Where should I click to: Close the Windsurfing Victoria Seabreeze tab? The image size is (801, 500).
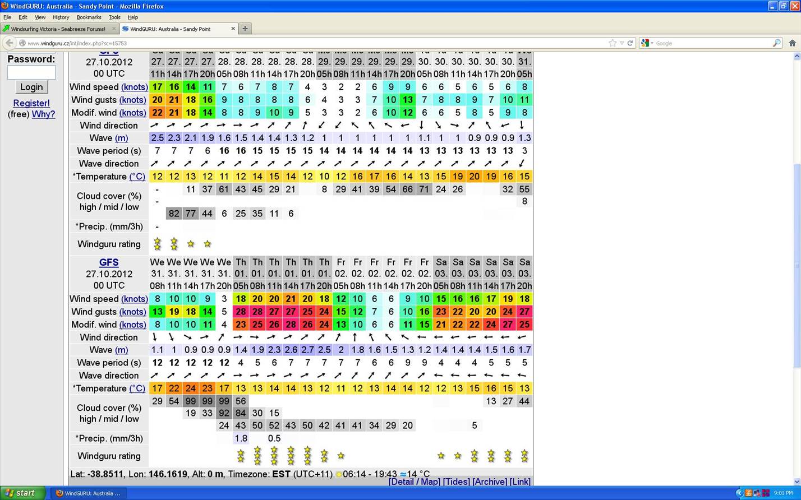click(114, 29)
